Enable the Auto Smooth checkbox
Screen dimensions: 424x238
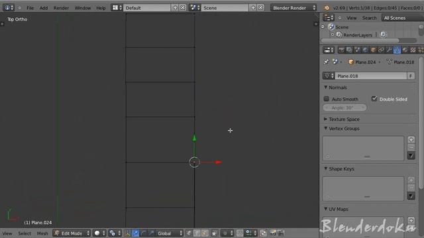coord(327,99)
